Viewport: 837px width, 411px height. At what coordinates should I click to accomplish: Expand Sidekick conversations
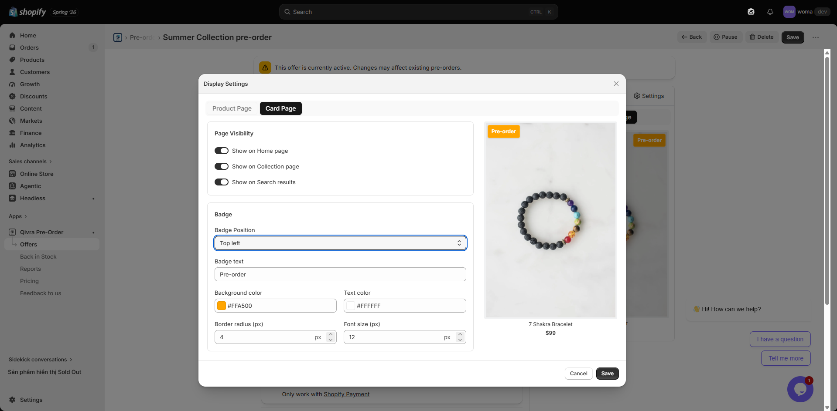point(41,360)
